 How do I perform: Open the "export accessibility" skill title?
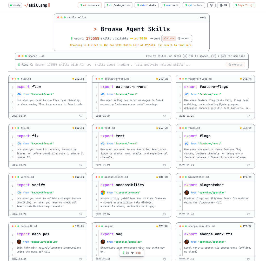[122, 185]
